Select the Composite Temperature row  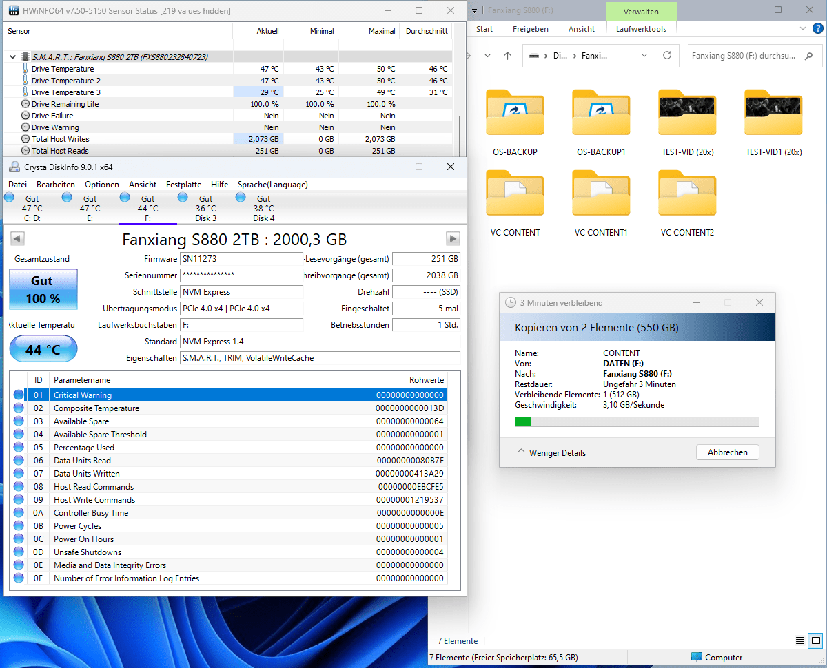coord(229,408)
